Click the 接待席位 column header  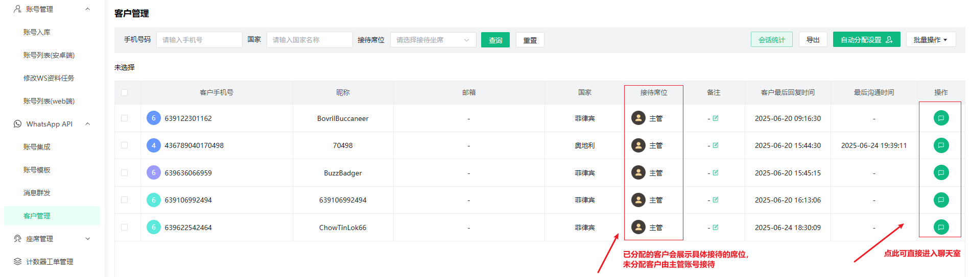[x=654, y=92]
